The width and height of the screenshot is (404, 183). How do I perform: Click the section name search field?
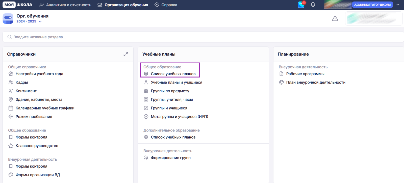202,37
